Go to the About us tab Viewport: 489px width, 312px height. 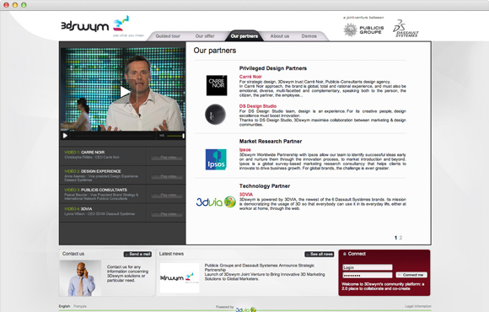click(x=279, y=36)
